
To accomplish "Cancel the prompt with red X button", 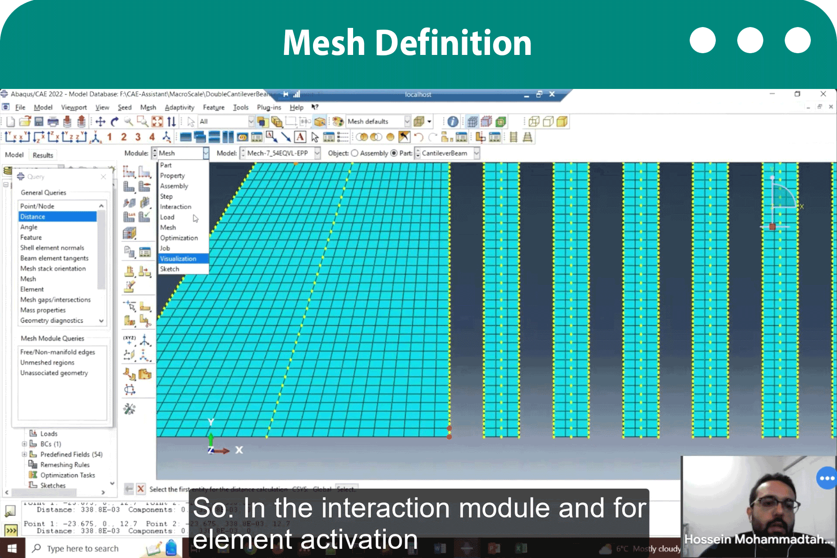I will pyautogui.click(x=140, y=489).
